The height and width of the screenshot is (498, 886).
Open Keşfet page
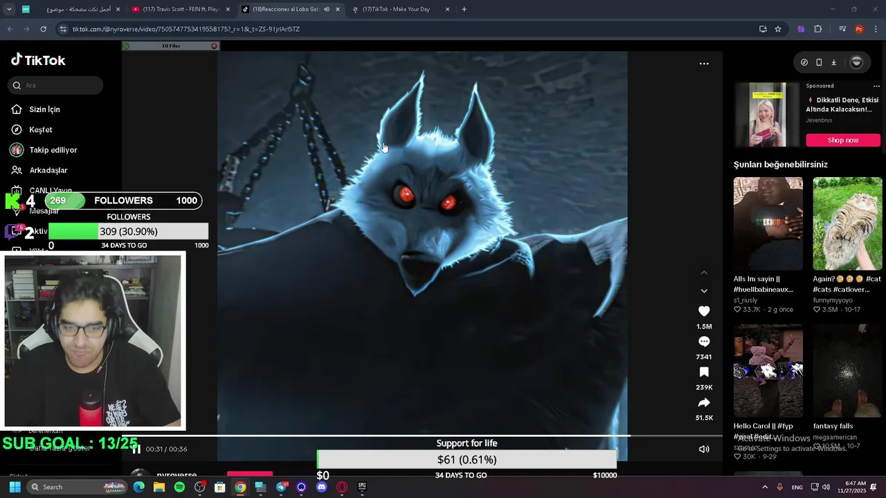[x=40, y=129]
